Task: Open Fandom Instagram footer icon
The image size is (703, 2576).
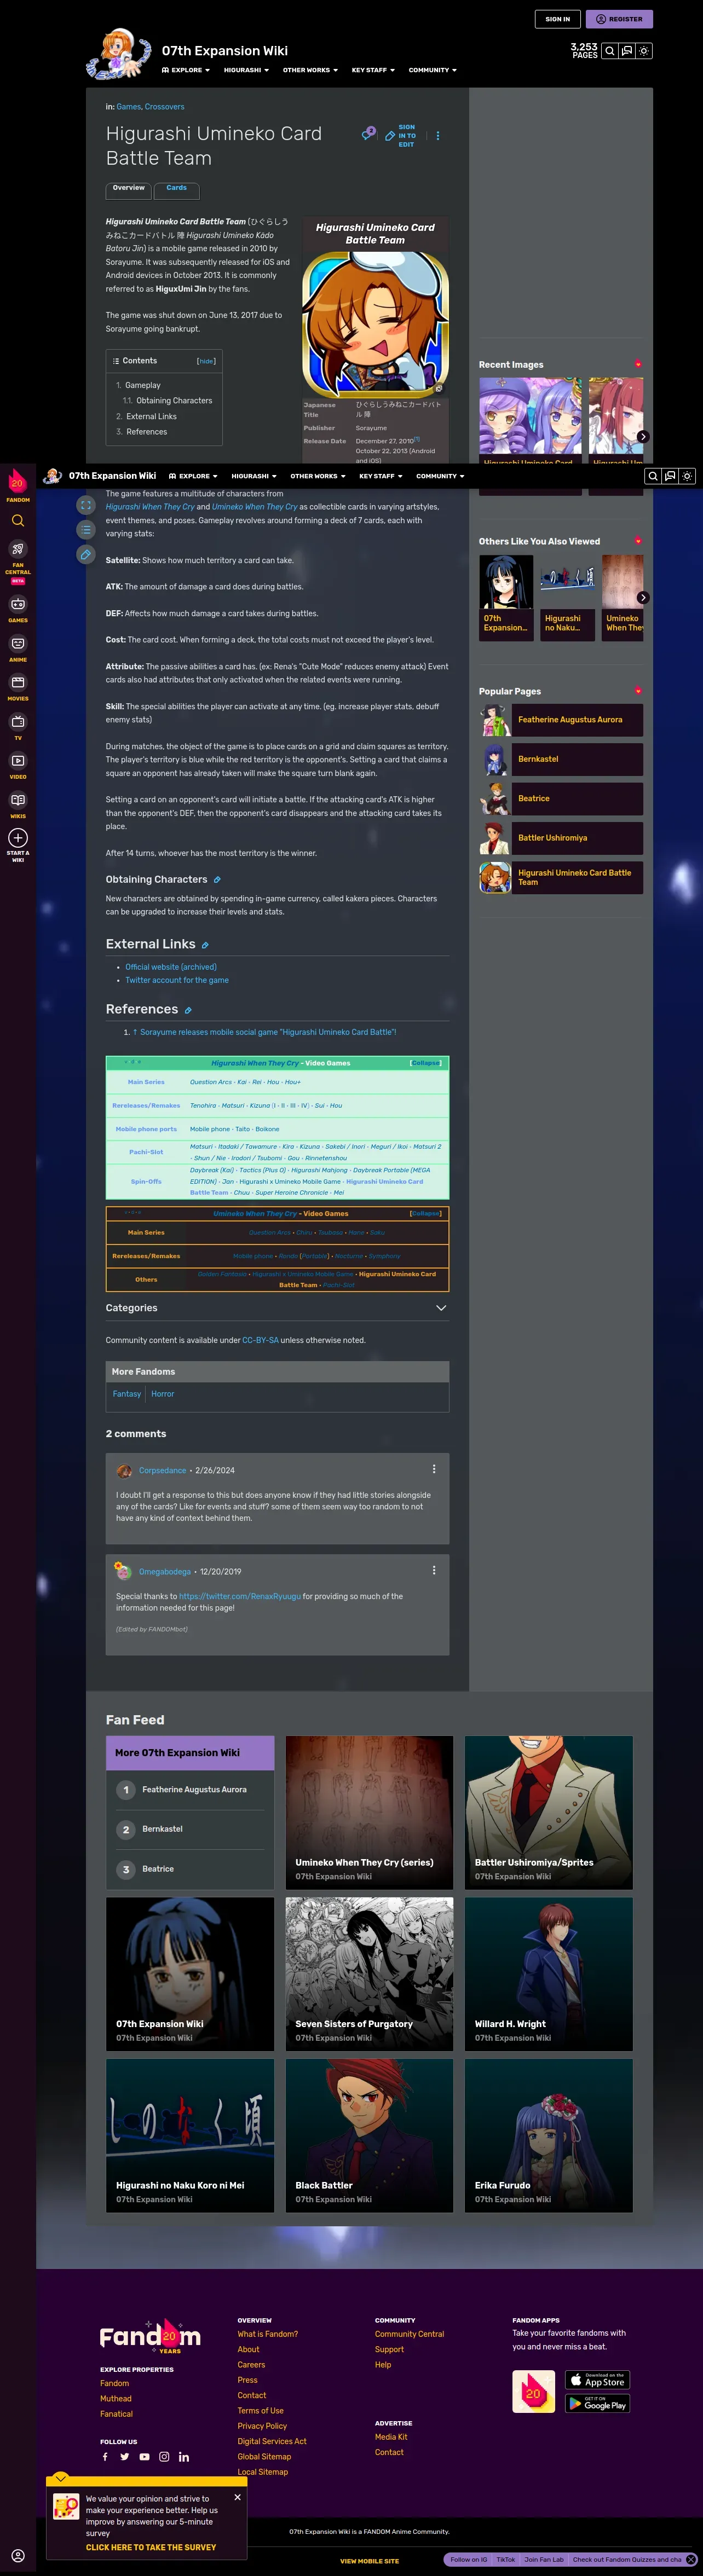Action: (164, 2456)
